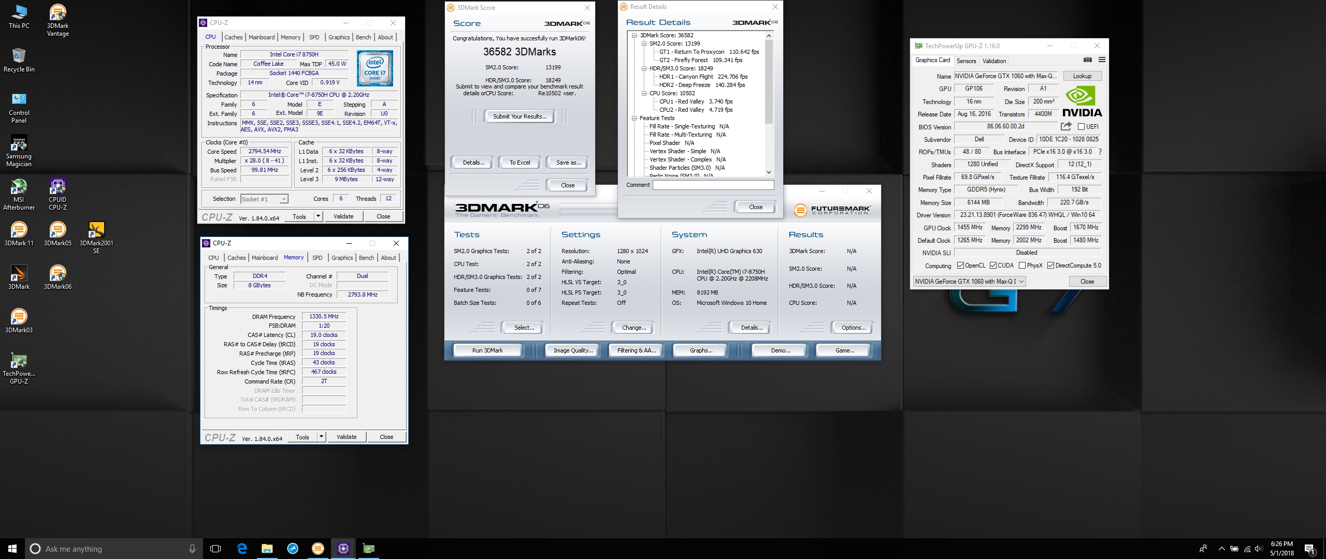Open the GPU-Z hamburger menu

pos(1102,60)
